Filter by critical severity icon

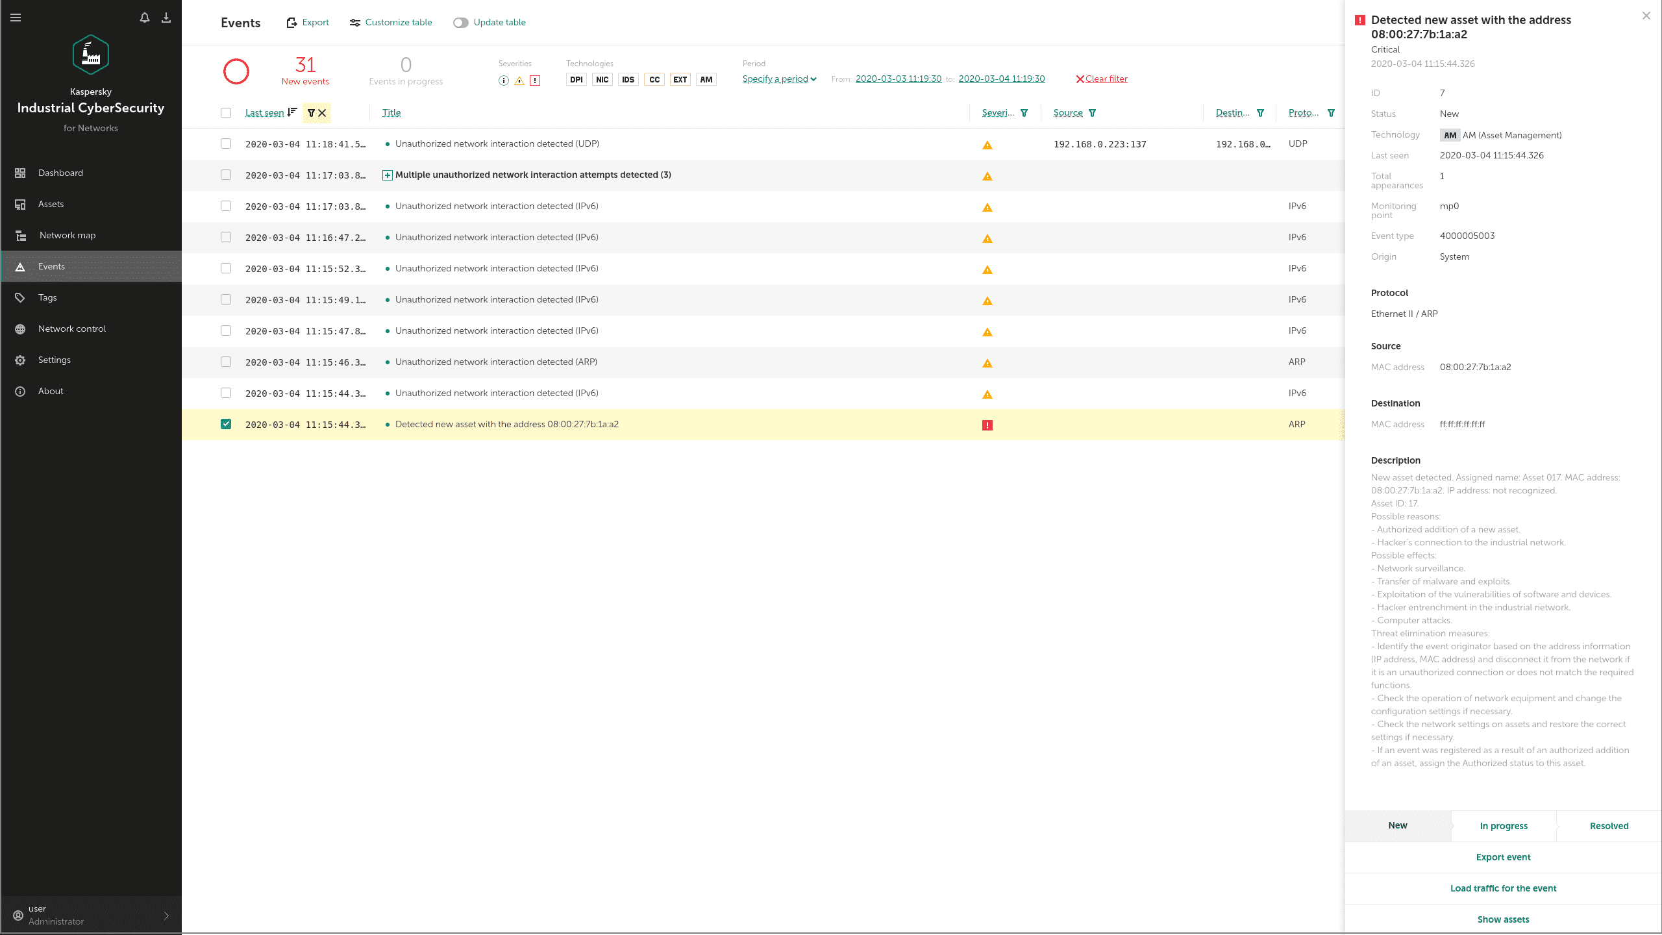(535, 81)
